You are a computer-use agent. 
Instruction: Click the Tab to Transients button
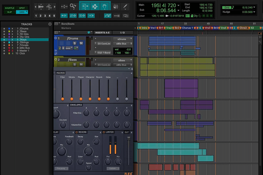coord(64,16)
